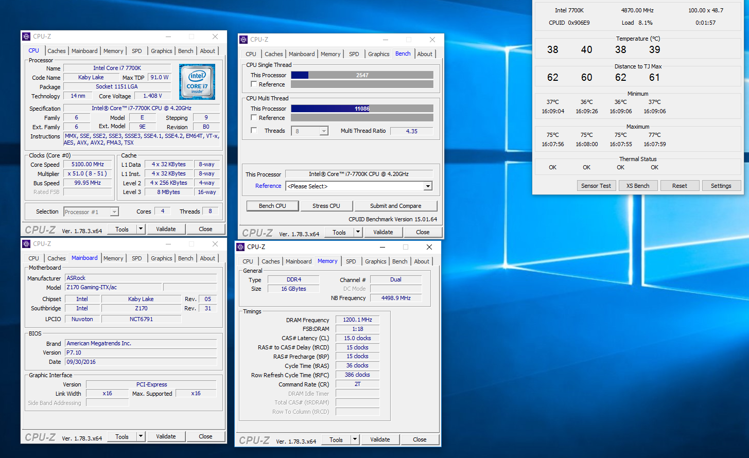Click the Level 3 cache value 8 MBytes
Image resolution: width=749 pixels, height=458 pixels.
(x=169, y=192)
